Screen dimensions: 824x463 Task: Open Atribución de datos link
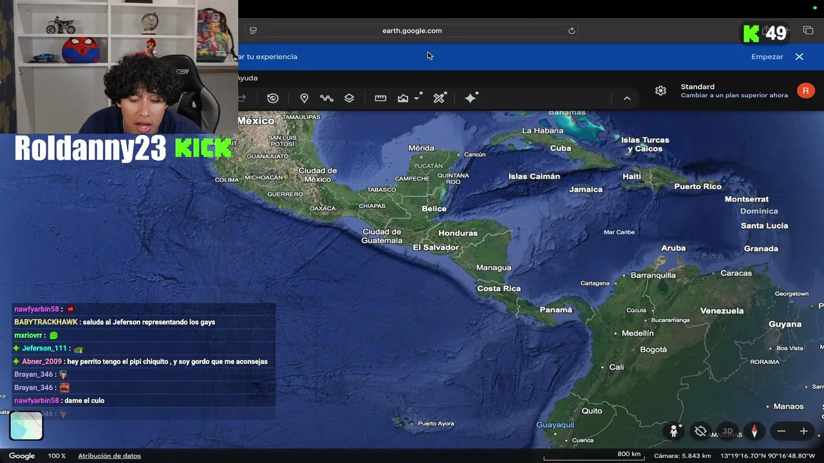pos(109,456)
